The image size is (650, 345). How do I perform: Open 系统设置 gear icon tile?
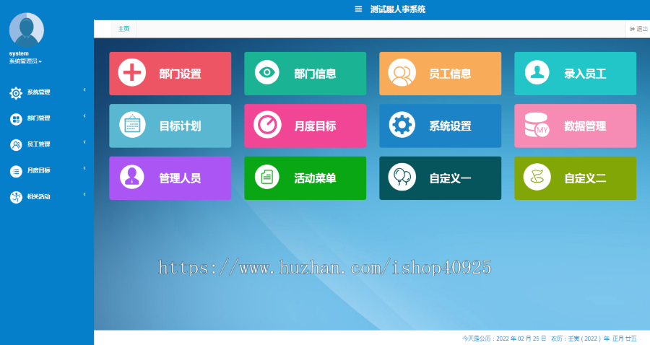(440, 126)
